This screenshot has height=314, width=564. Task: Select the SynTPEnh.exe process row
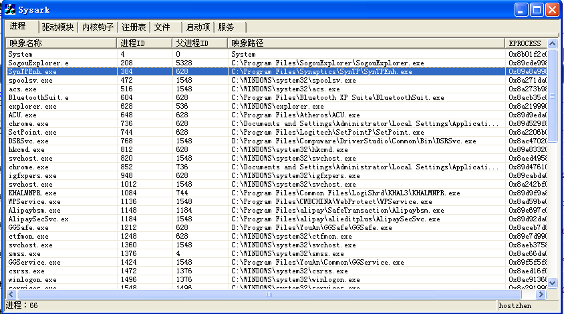(277, 71)
